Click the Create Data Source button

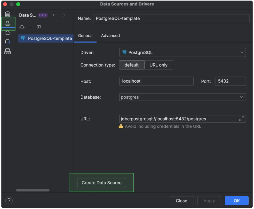coord(102,183)
